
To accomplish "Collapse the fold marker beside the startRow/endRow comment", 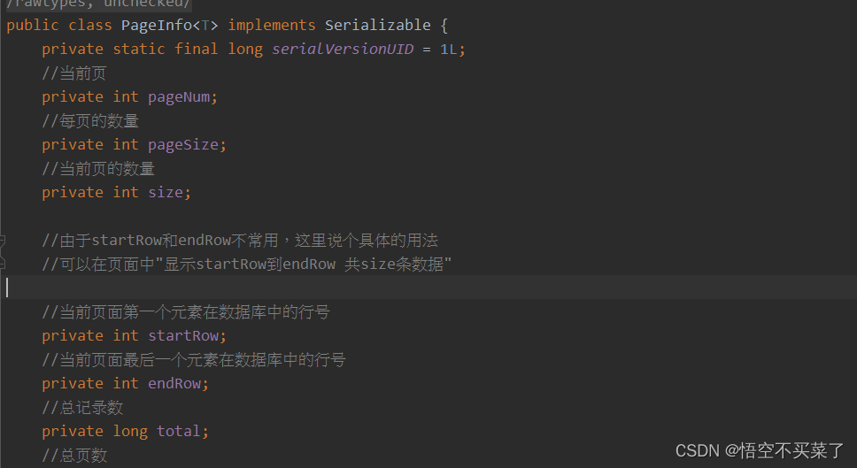I will click(x=3, y=241).
